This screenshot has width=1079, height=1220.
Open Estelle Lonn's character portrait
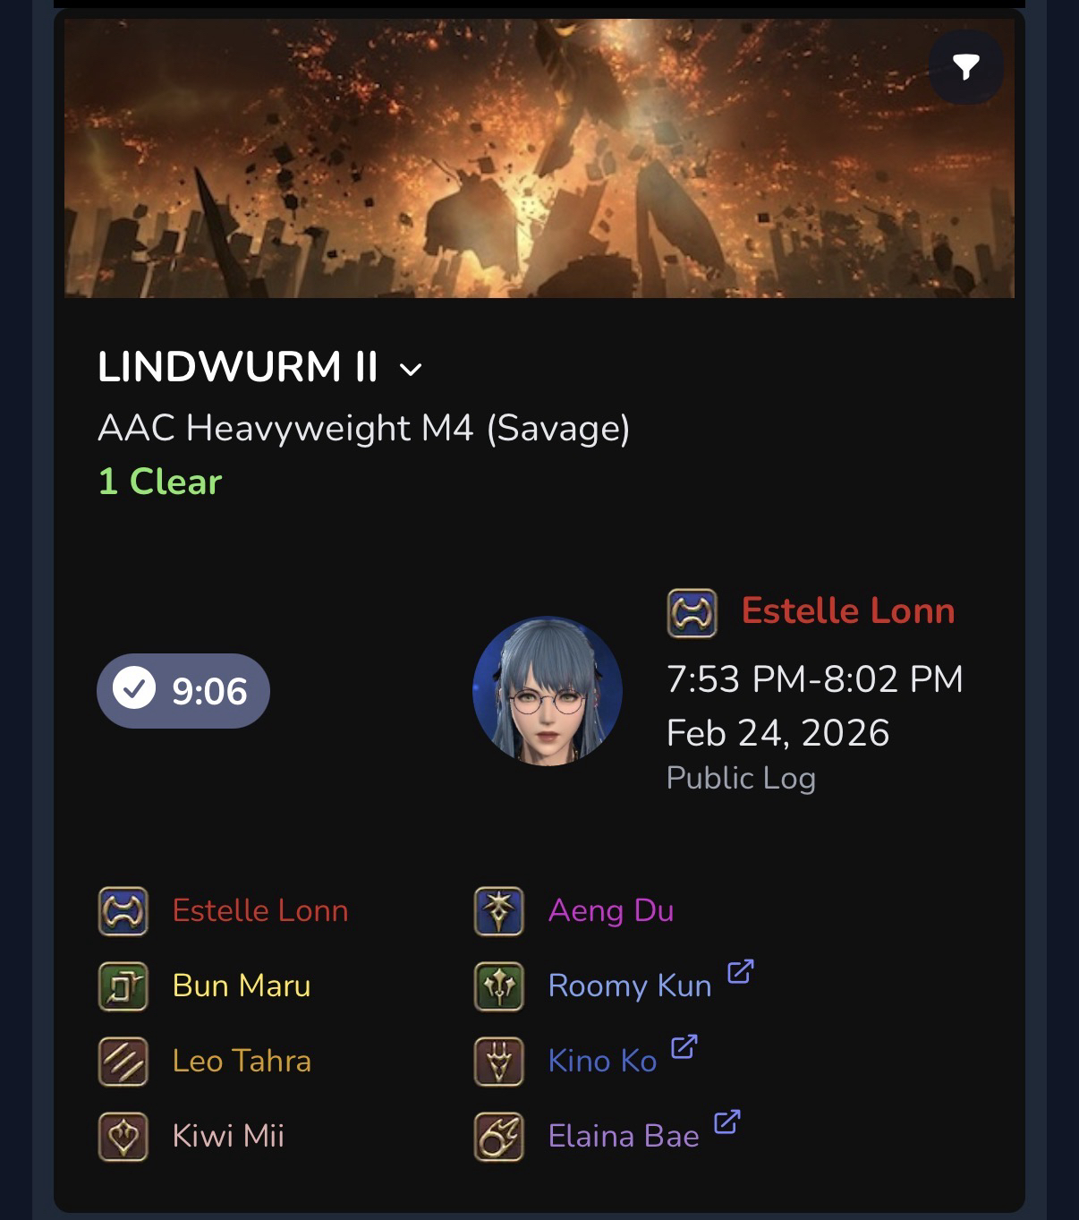tap(548, 690)
